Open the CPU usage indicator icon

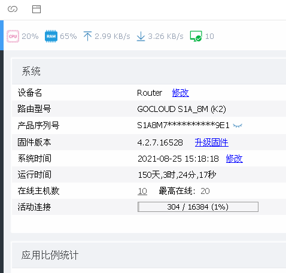pos(13,36)
